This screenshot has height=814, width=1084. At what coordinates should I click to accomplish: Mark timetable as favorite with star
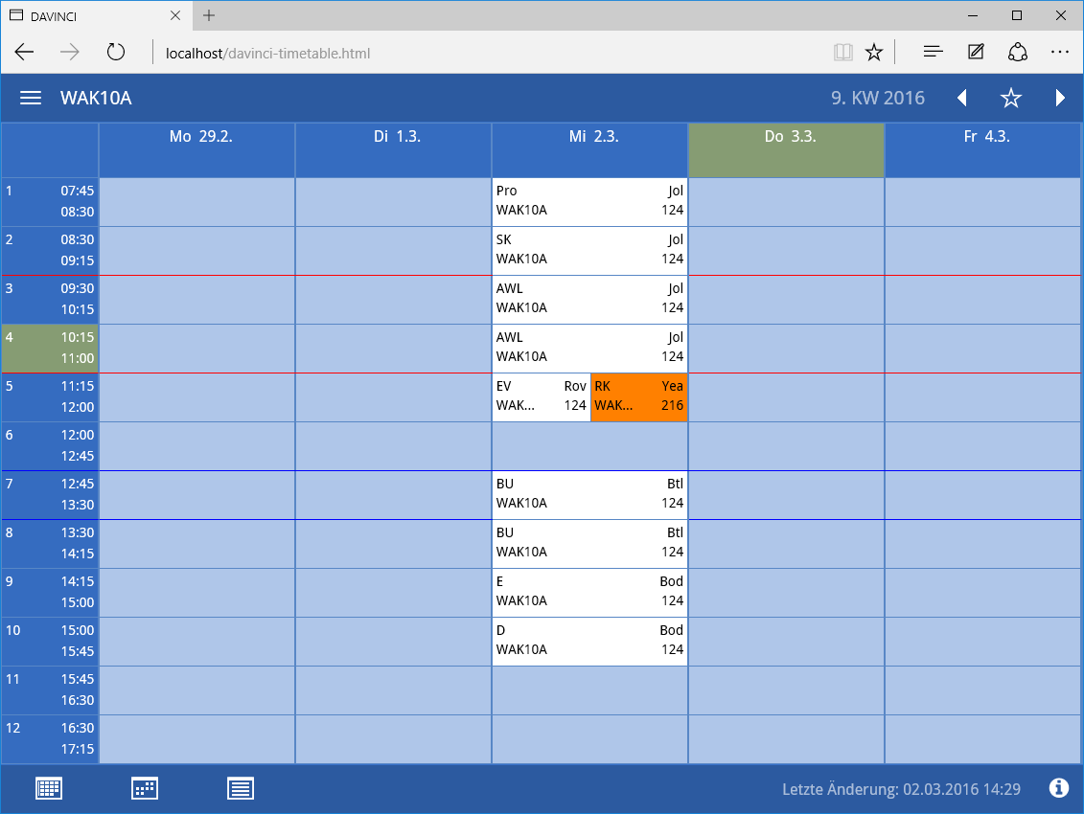(x=1011, y=98)
